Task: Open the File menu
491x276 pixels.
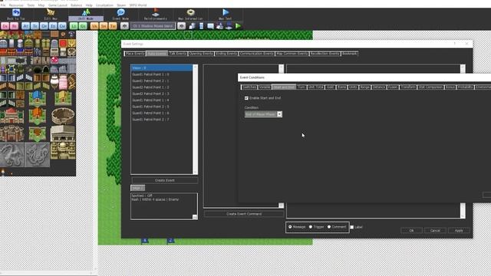Action: (3, 5)
